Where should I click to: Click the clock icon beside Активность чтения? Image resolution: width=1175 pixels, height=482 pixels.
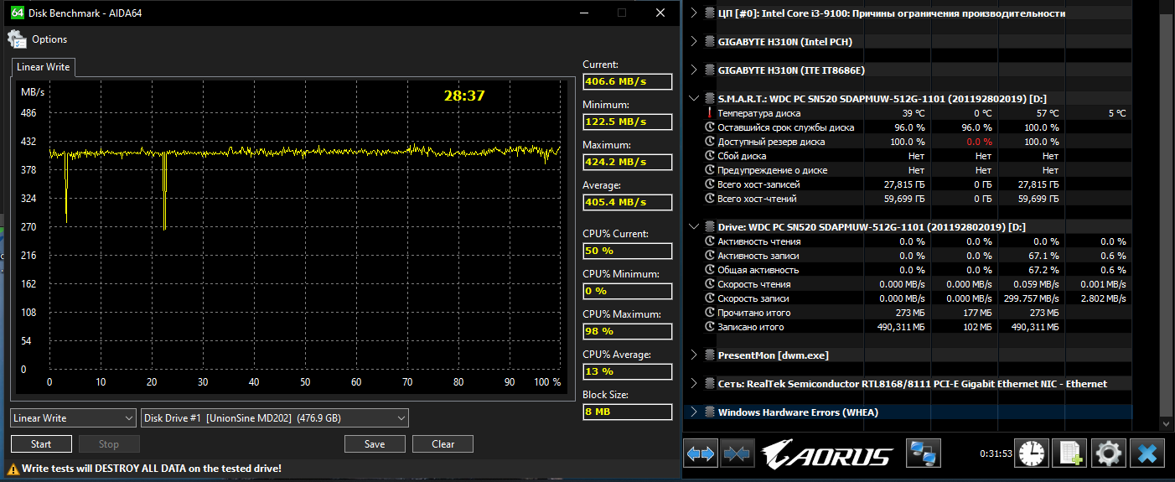coord(710,241)
